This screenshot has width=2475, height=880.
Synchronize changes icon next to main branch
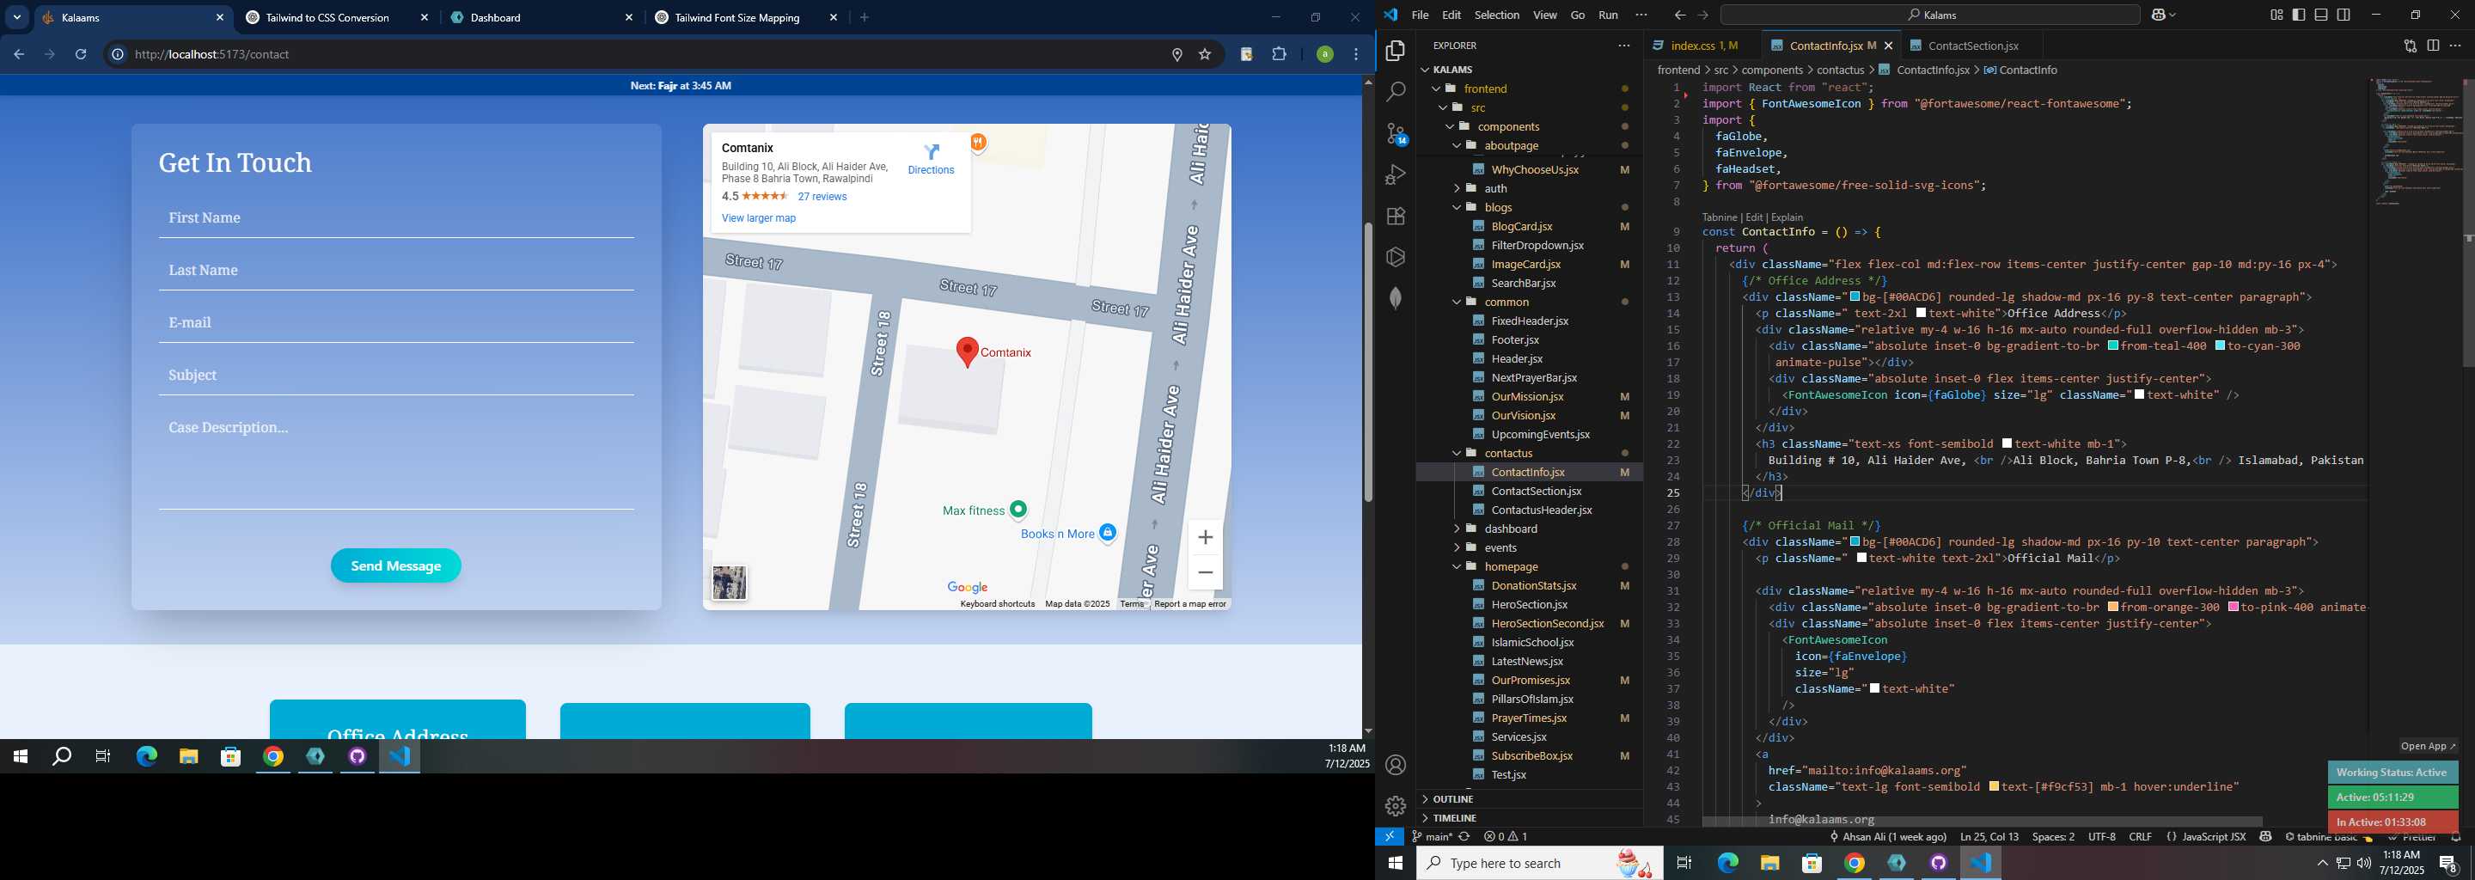[x=1464, y=837]
